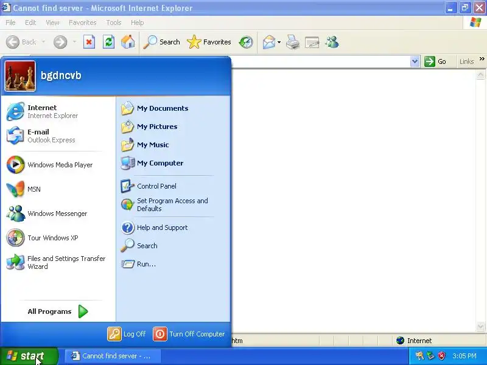
Task: Open Favorites star in toolbar
Action: coord(209,42)
